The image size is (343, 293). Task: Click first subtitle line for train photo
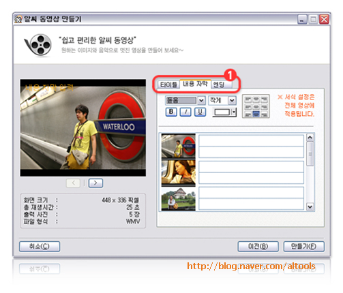coord(251,167)
